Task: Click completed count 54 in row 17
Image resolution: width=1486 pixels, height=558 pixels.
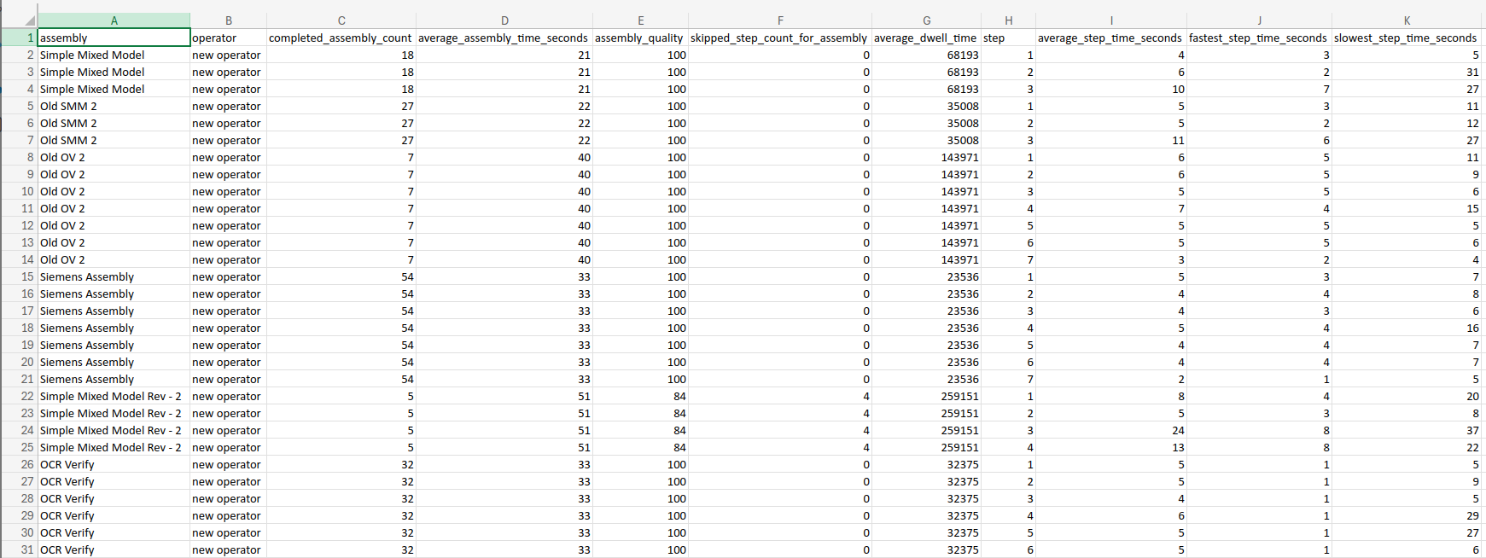Action: tap(407, 311)
